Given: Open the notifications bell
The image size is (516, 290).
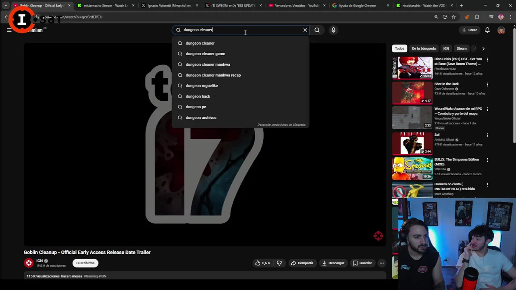Looking at the screenshot, I should [x=487, y=30].
